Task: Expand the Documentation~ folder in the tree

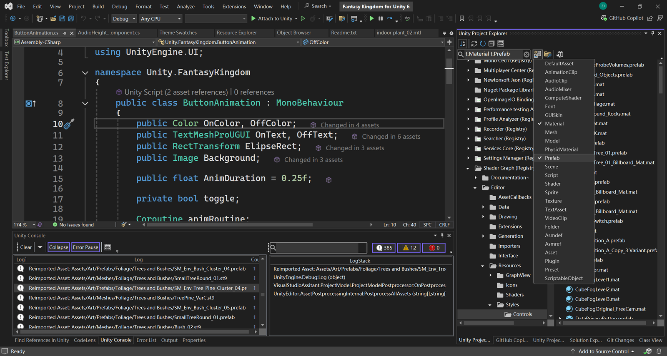Action: pos(476,178)
